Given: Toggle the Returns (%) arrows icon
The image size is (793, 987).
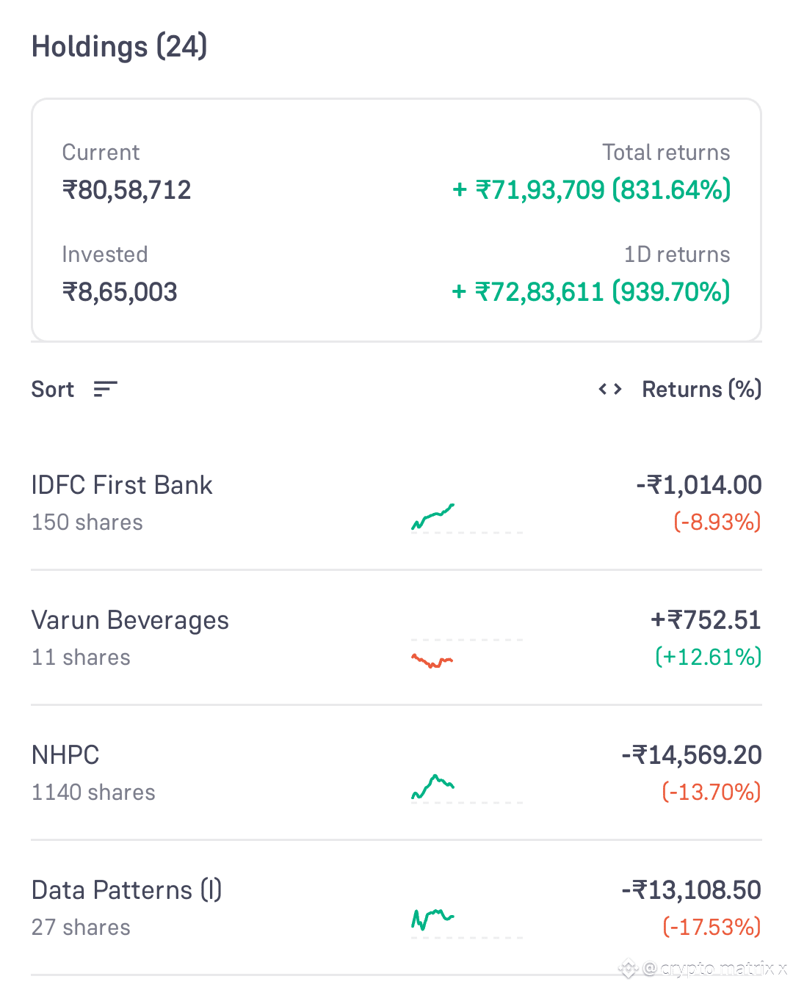Looking at the screenshot, I should click(610, 389).
